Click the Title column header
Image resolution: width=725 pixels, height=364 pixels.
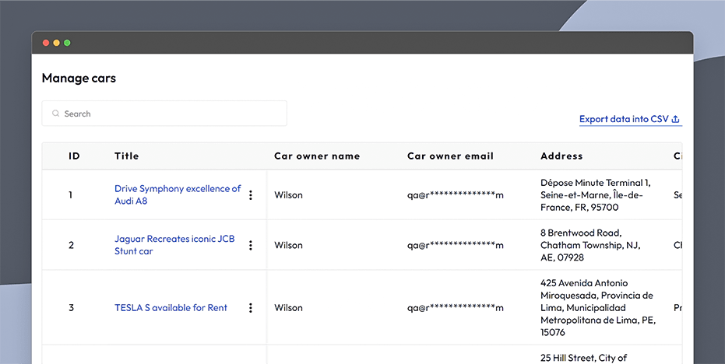coord(127,156)
